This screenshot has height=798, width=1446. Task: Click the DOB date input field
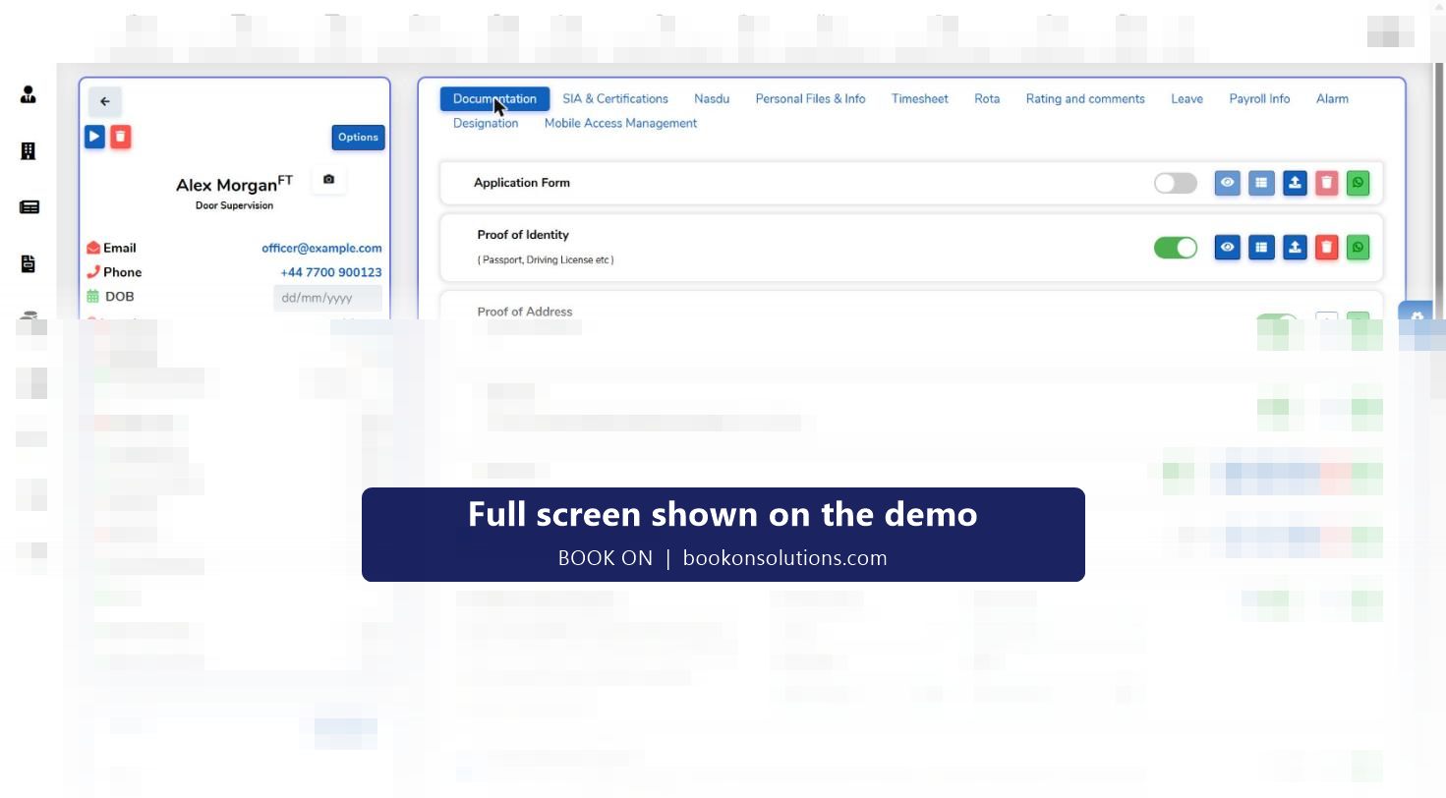(327, 298)
